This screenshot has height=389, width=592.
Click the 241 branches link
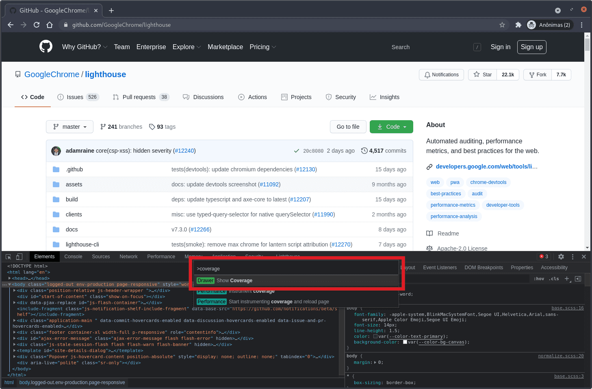121,127
